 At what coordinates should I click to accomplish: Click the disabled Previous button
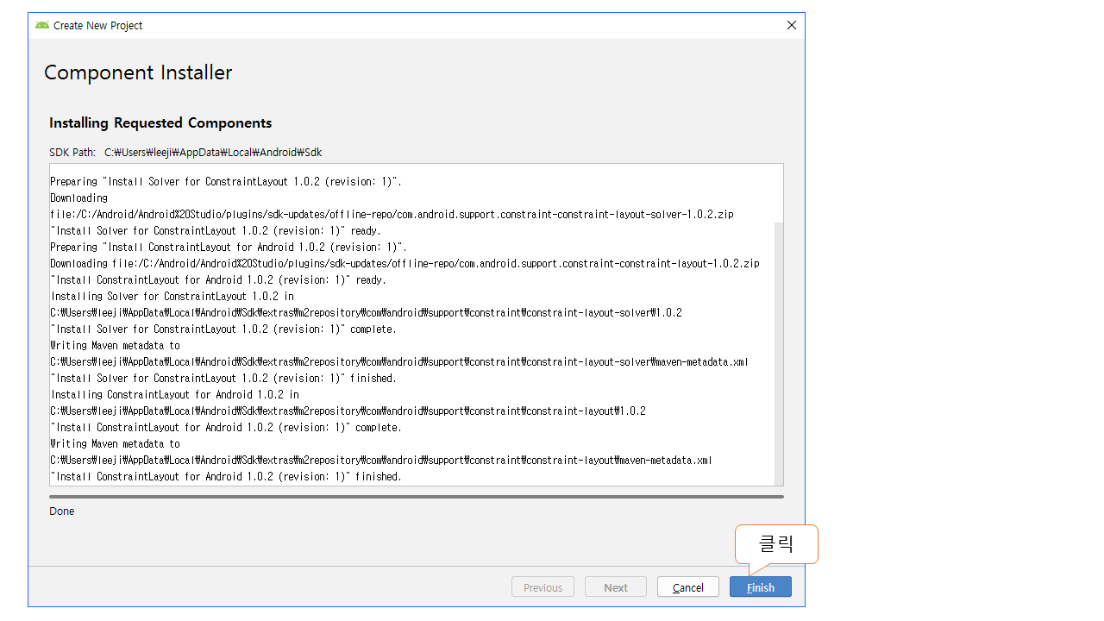pyautogui.click(x=543, y=587)
